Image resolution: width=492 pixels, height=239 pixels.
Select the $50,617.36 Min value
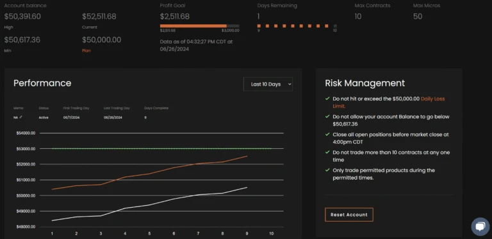[x=22, y=40]
